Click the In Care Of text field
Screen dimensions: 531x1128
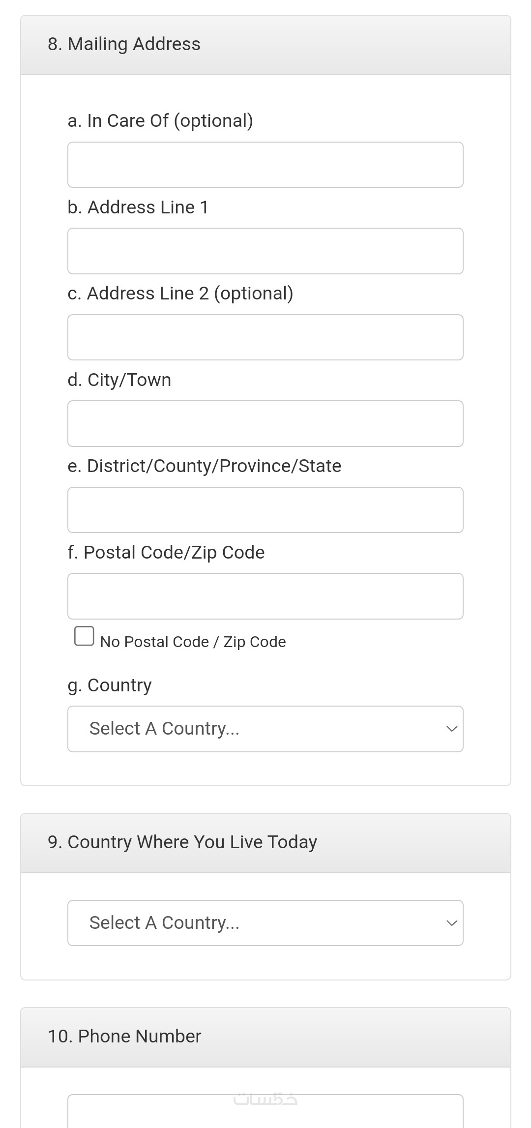265,165
